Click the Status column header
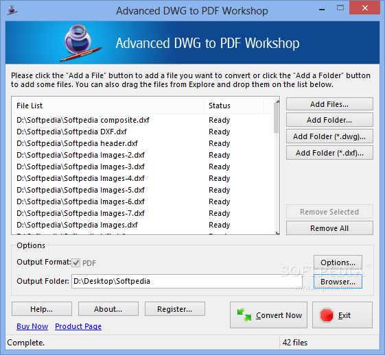This screenshot has height=355, width=385. (x=234, y=106)
